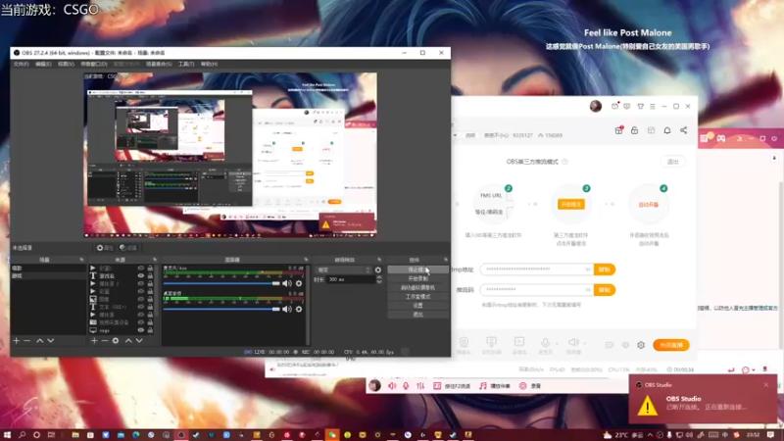Viewport: 784px width, 441px height.
Task: Open 视图(V) menu in OBS
Action: pos(66,64)
